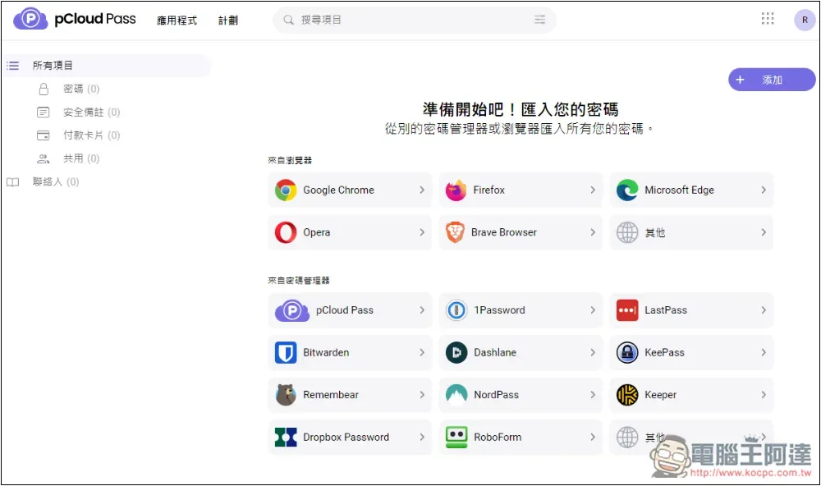
Task: Open the user avatar R menu
Action: tap(805, 20)
